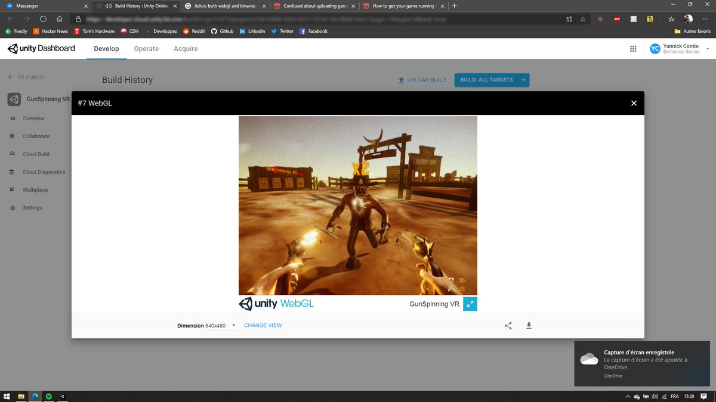The width and height of the screenshot is (716, 402).
Task: Open the Developpez bookmark
Action: 161,31
